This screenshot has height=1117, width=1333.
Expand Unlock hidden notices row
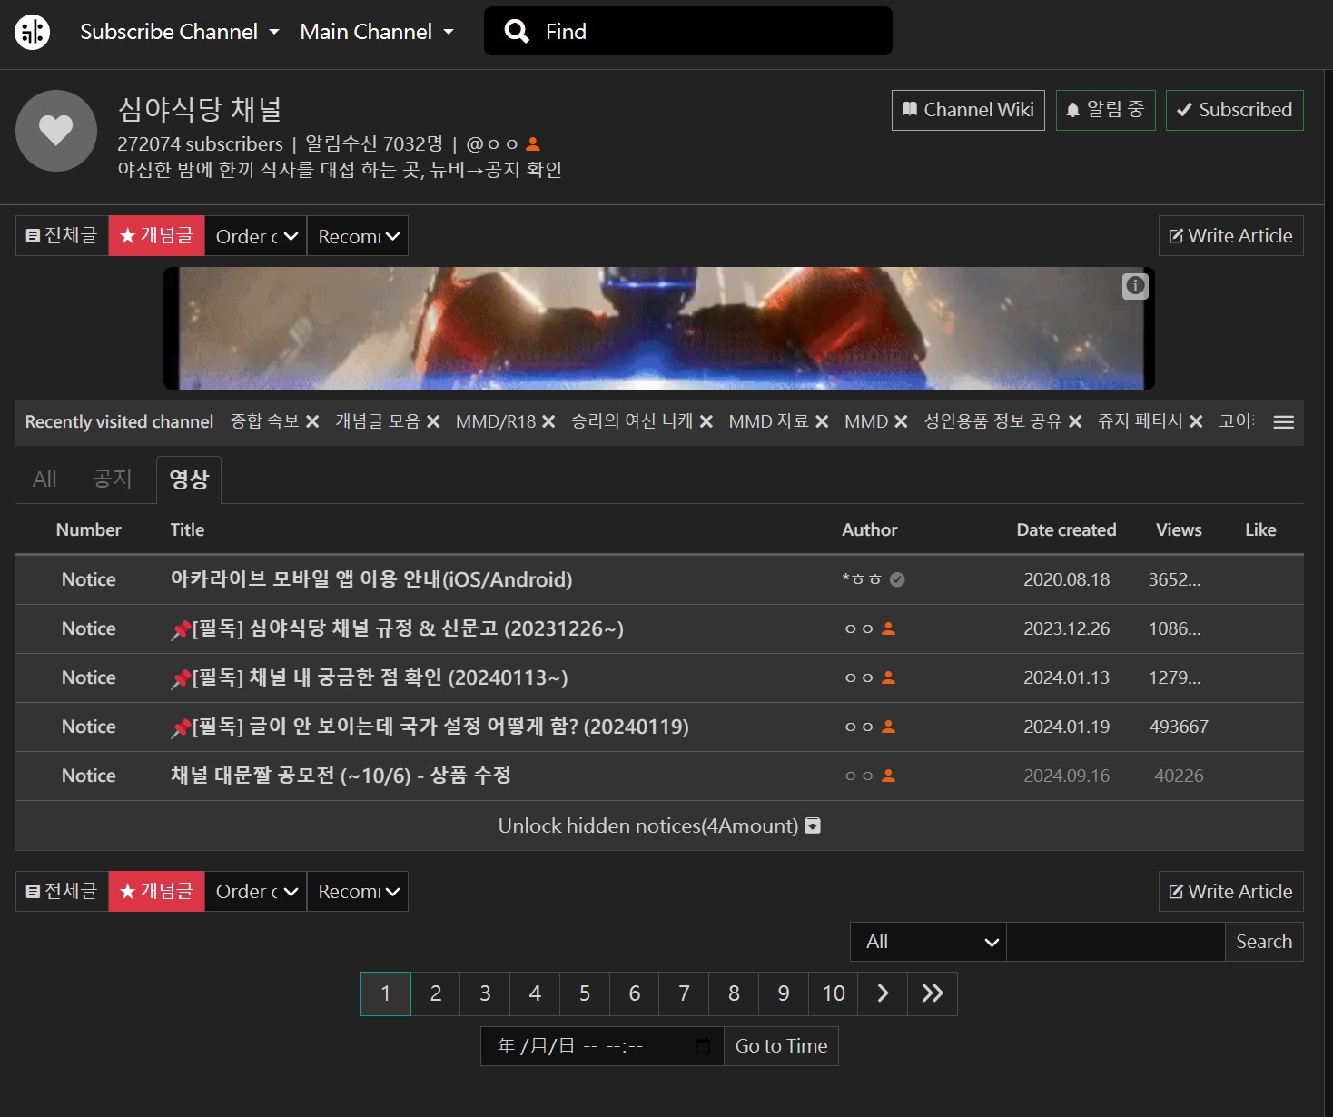pyautogui.click(x=659, y=825)
